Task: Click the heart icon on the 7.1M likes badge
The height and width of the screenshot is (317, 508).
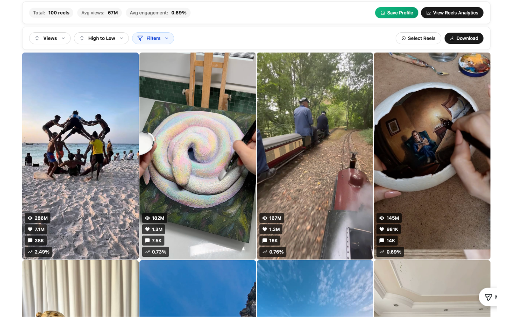Action: click(30, 229)
